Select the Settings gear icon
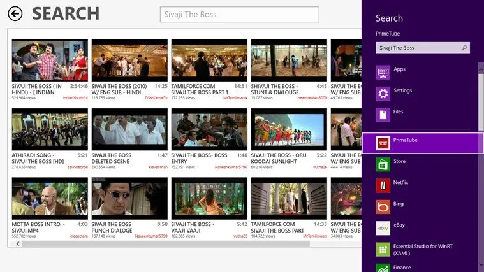484x272 pixels. pyautogui.click(x=383, y=94)
